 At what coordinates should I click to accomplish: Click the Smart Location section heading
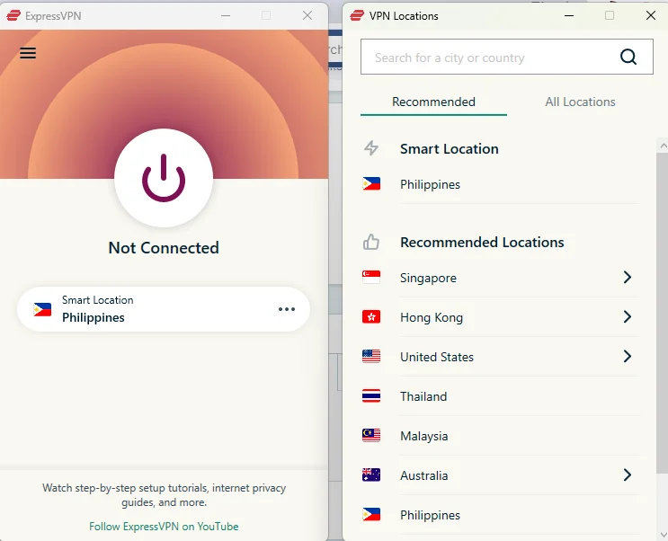tap(449, 148)
